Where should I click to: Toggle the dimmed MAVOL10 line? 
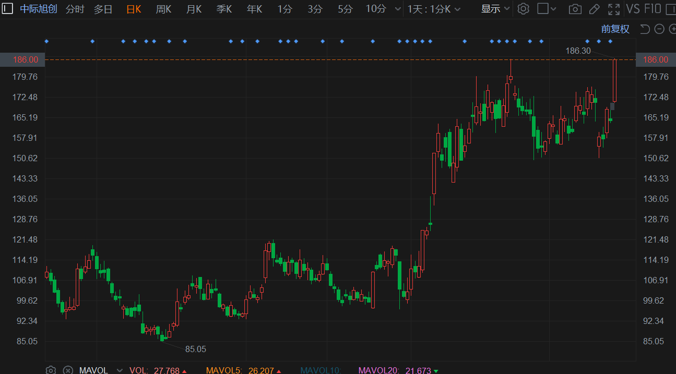tap(320, 370)
